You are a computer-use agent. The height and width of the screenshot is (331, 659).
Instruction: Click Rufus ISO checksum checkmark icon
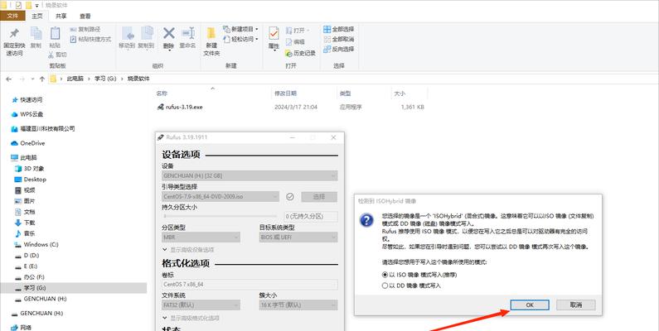[x=289, y=196]
